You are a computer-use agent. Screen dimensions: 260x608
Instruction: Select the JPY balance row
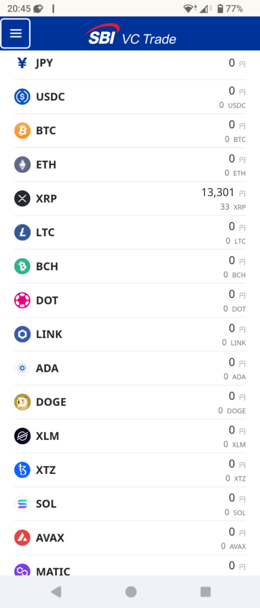pyautogui.click(x=130, y=64)
